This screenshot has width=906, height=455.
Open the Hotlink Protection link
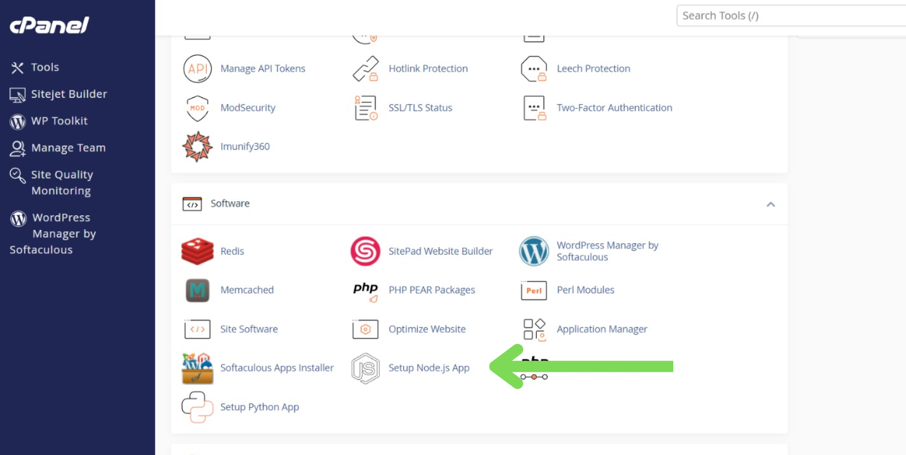(x=428, y=69)
